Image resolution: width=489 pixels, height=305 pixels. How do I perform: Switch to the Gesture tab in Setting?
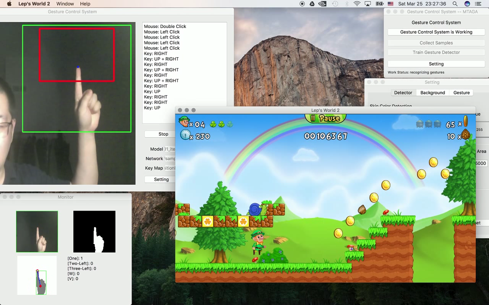point(461,93)
